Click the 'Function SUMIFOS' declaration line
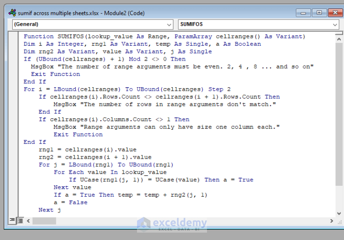344x240 pixels. click(x=164, y=36)
